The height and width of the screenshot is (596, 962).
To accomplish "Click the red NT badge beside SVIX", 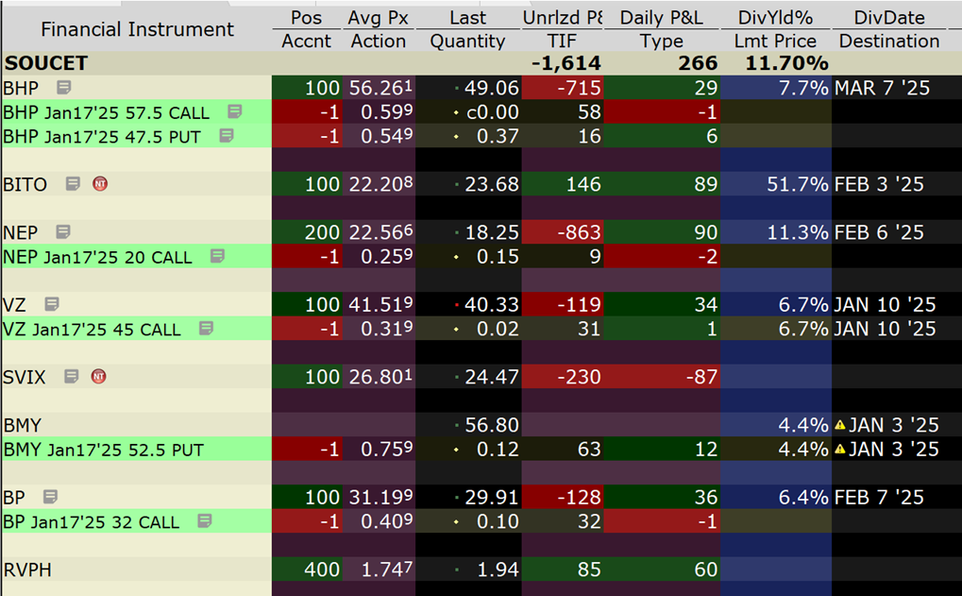I will (98, 377).
